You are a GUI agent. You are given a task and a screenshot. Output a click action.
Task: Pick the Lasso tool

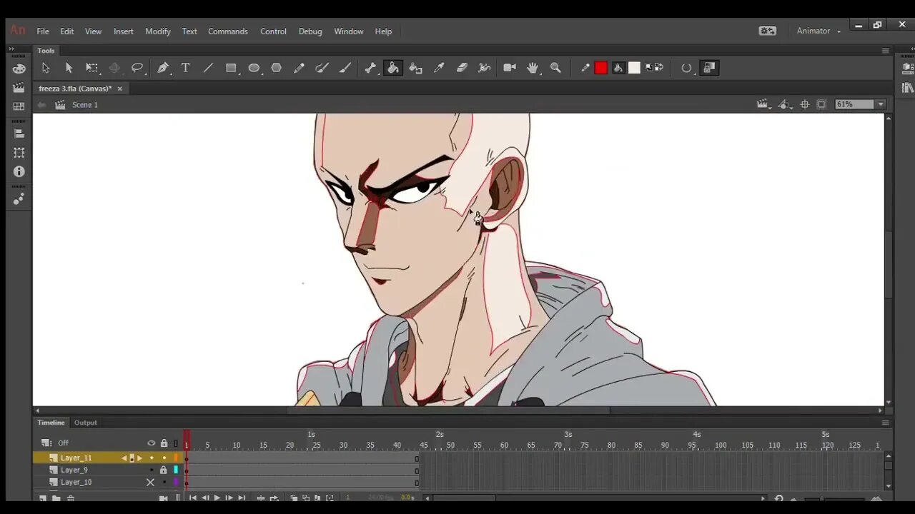coord(137,68)
